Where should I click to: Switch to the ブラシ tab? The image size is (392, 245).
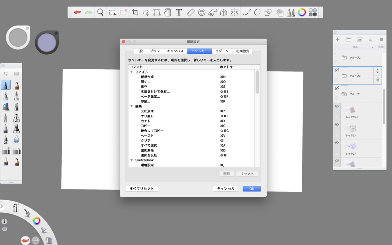tap(155, 51)
